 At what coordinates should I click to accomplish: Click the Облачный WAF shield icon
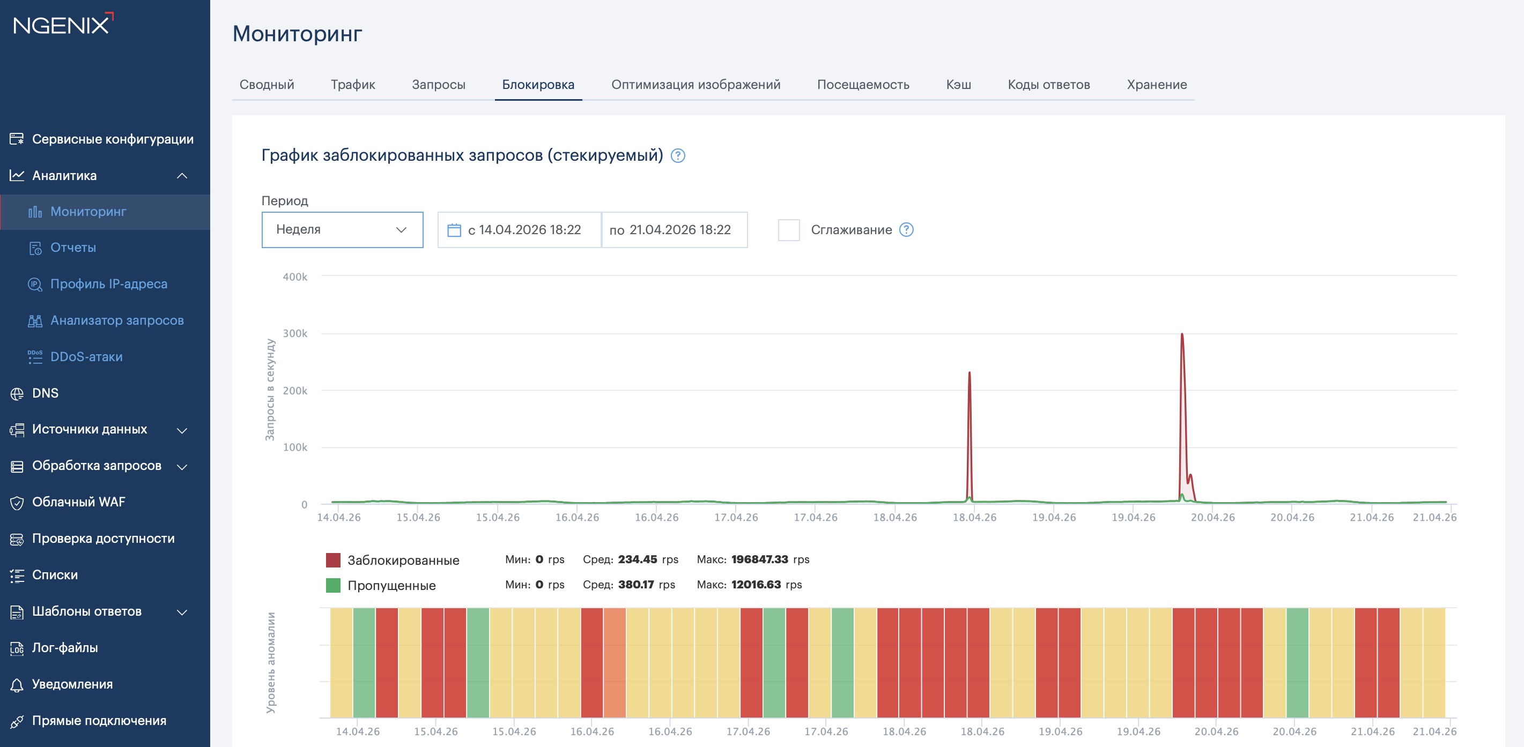point(17,502)
